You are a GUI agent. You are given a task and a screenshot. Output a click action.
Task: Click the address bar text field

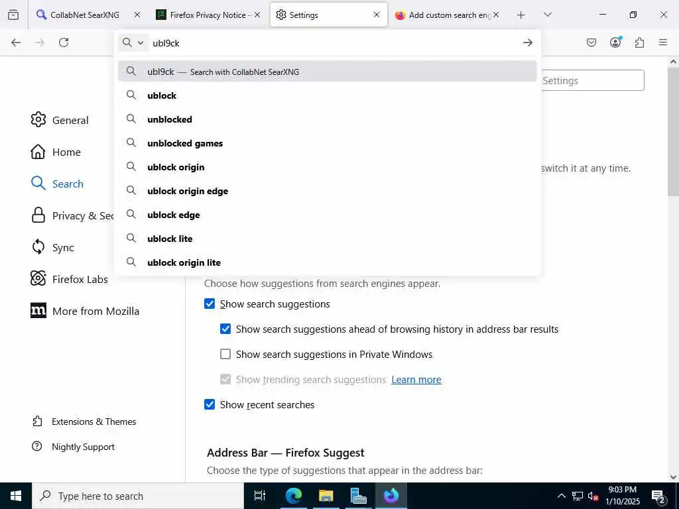(x=334, y=43)
